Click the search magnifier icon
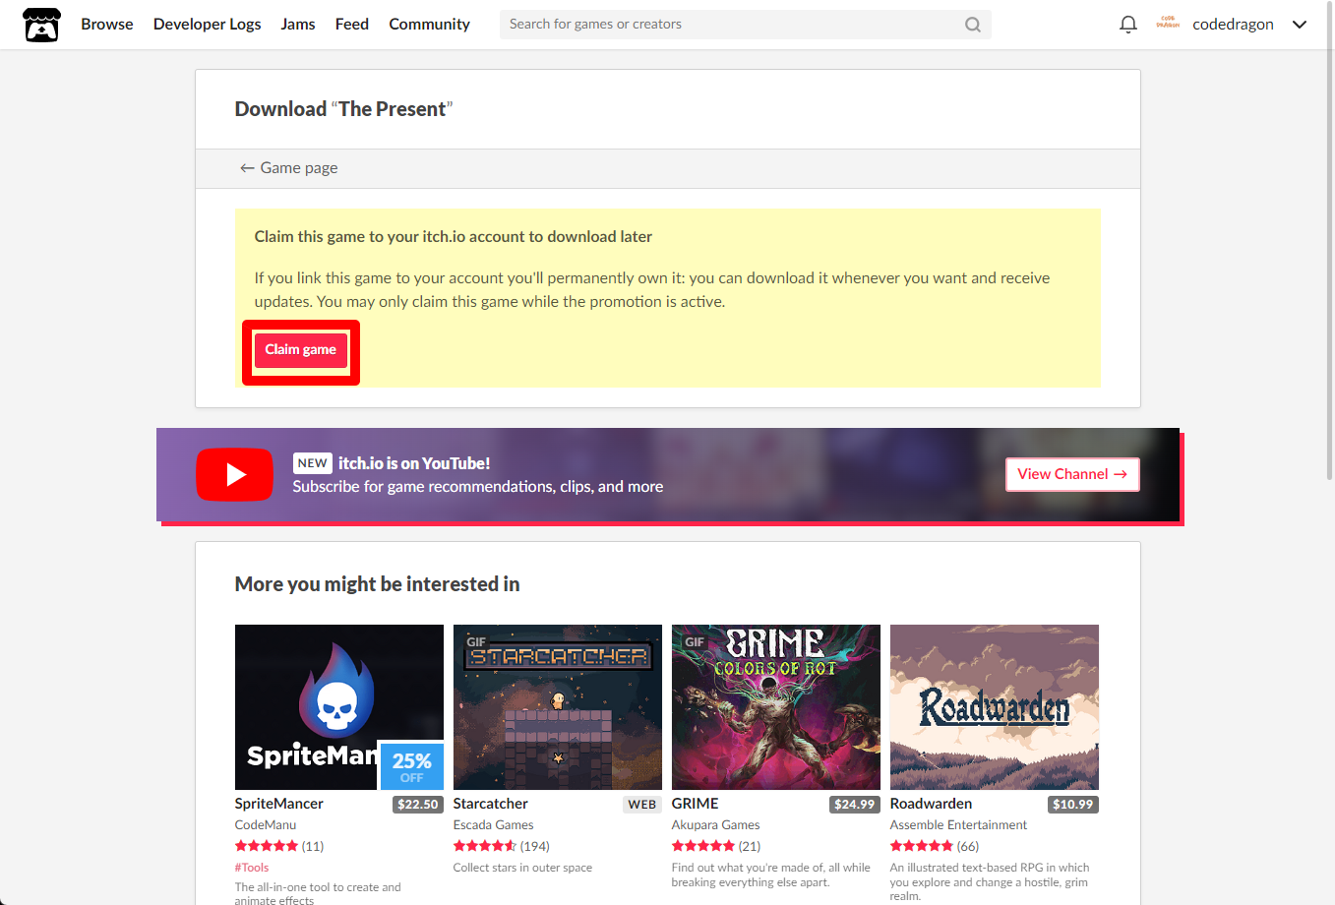Viewport: 1335px width, 905px height. [x=972, y=25]
